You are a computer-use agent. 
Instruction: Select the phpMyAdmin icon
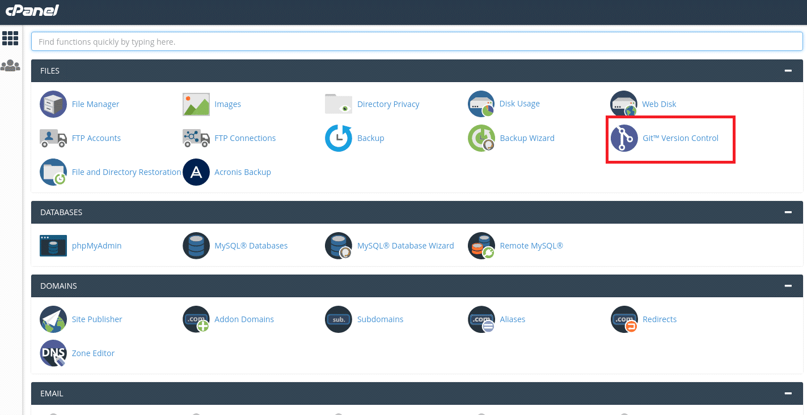pyautogui.click(x=53, y=246)
